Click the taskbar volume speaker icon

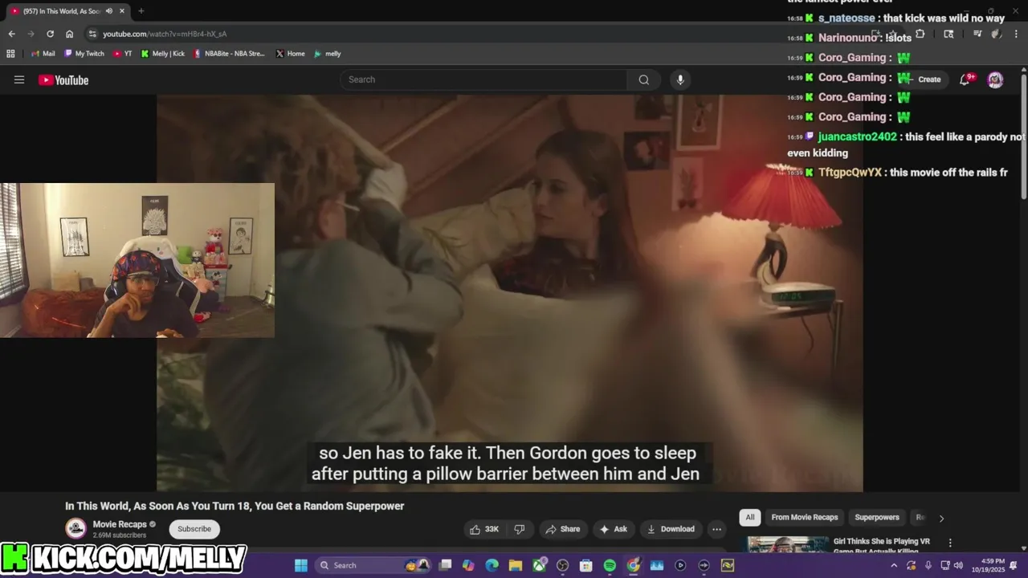pos(957,565)
